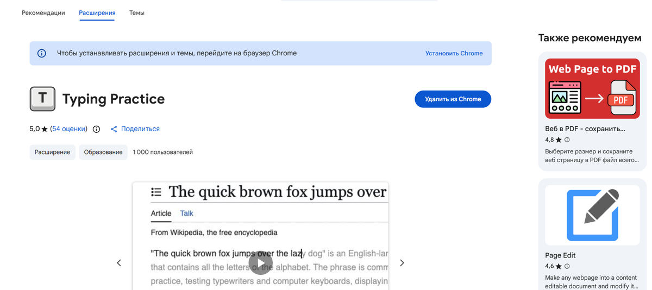
Task: Click the Chrome banner message text
Action: [x=177, y=53]
